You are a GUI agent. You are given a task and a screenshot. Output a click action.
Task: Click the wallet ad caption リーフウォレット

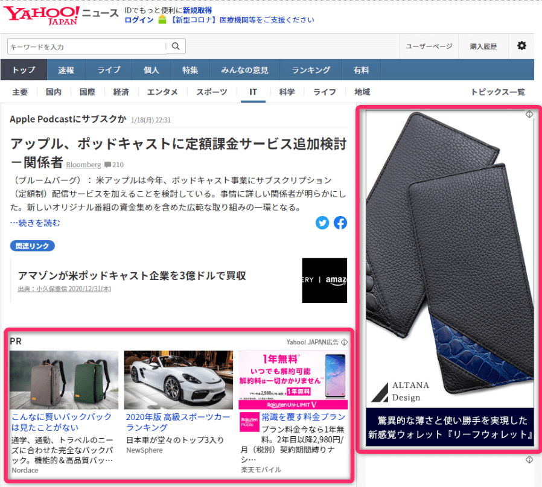[450, 427]
